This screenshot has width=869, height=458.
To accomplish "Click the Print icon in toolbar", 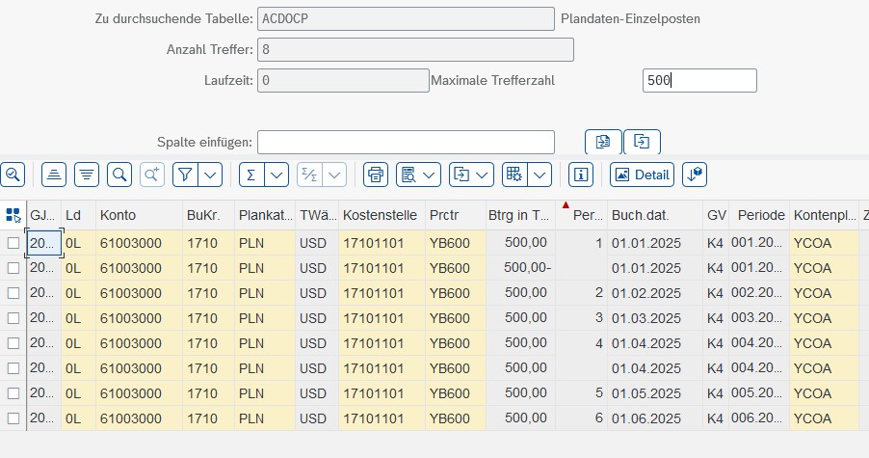I will coord(376,175).
